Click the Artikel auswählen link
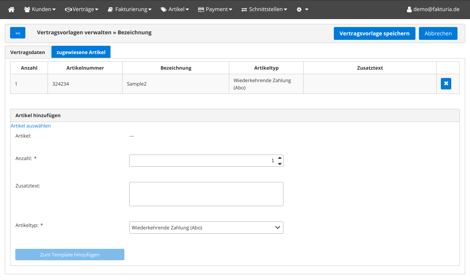Viewport: 470px width, 280px height. (31, 126)
